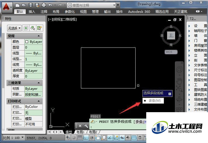
Task: Toggle Transparency display in status bar
Action: tap(134, 138)
